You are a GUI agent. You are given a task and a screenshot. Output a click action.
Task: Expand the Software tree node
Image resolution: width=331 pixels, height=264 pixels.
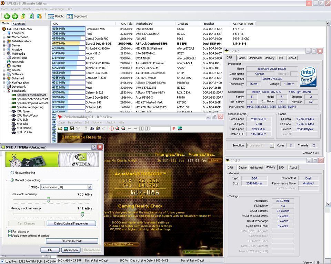[4, 74]
